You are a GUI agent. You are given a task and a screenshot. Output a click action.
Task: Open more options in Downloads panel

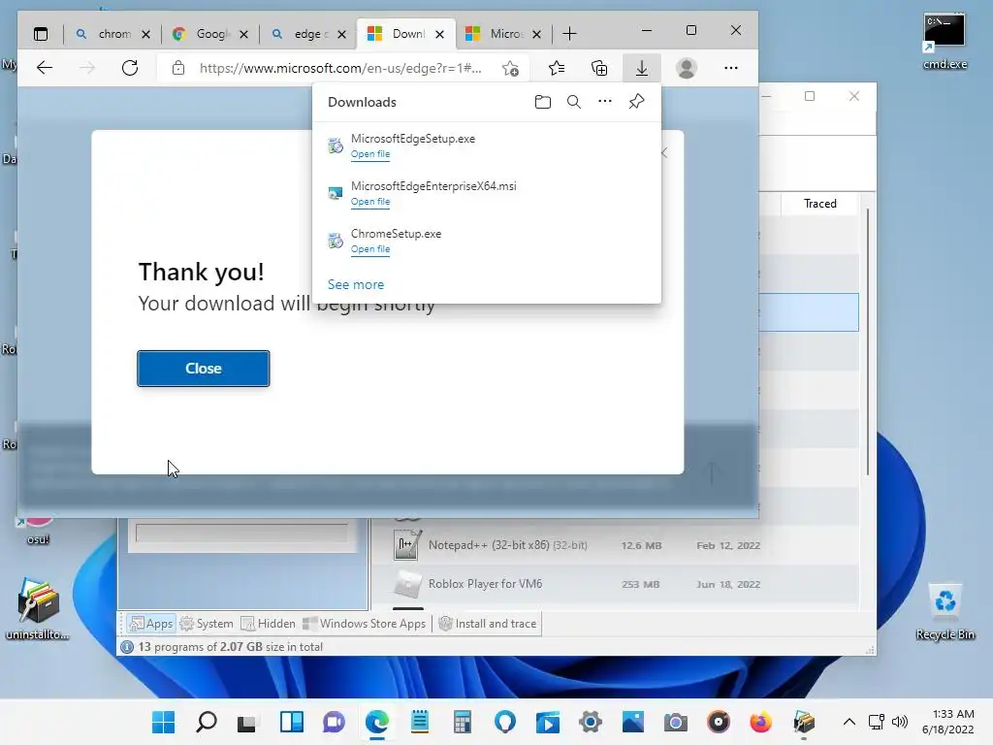605,101
